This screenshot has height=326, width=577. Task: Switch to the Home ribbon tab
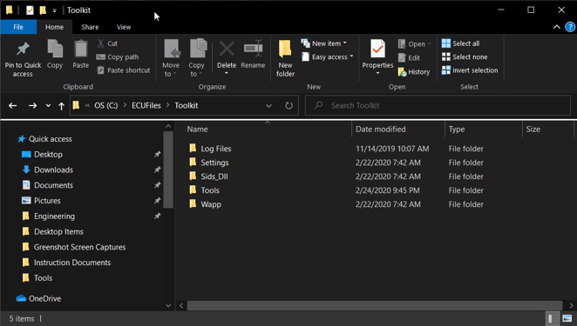click(54, 27)
